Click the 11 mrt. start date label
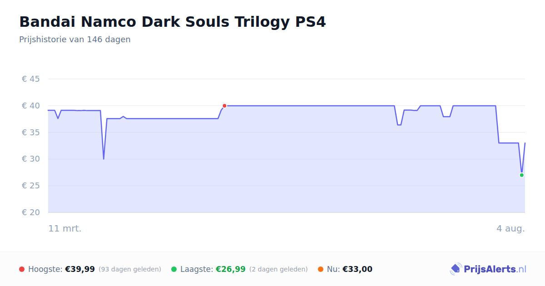The width and height of the screenshot is (545, 286). point(65,228)
